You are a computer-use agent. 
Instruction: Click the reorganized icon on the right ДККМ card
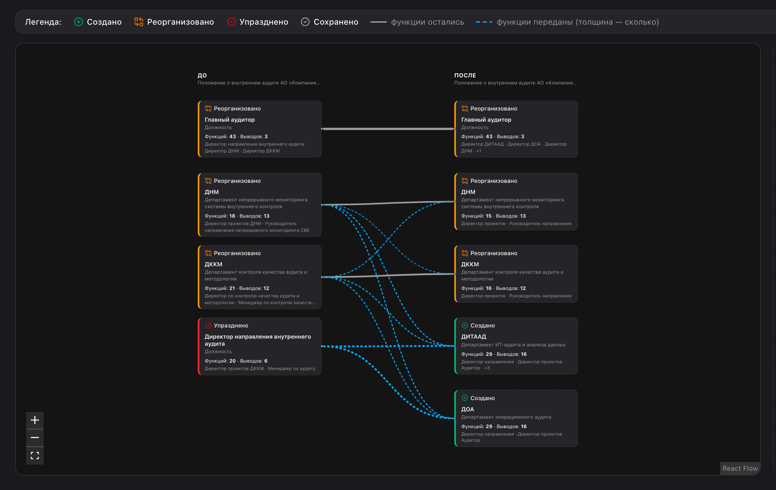pos(465,253)
